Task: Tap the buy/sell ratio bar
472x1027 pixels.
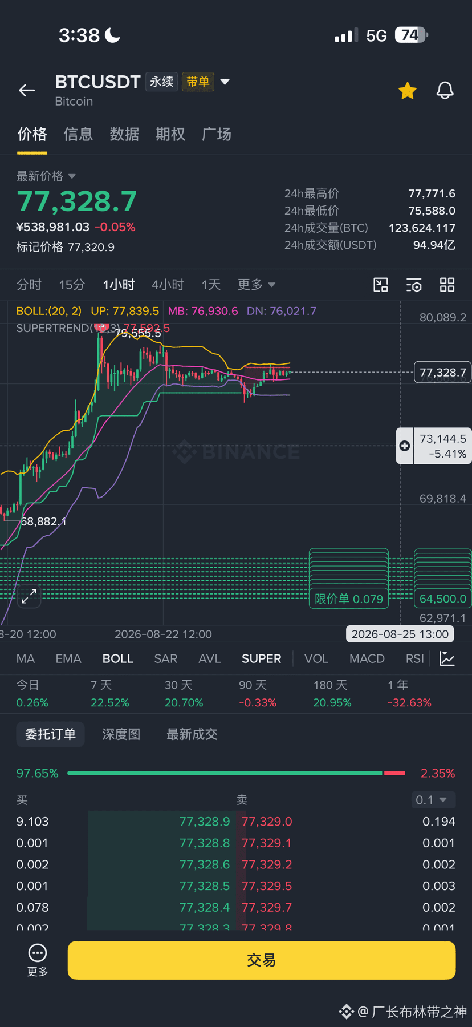Action: (236, 773)
